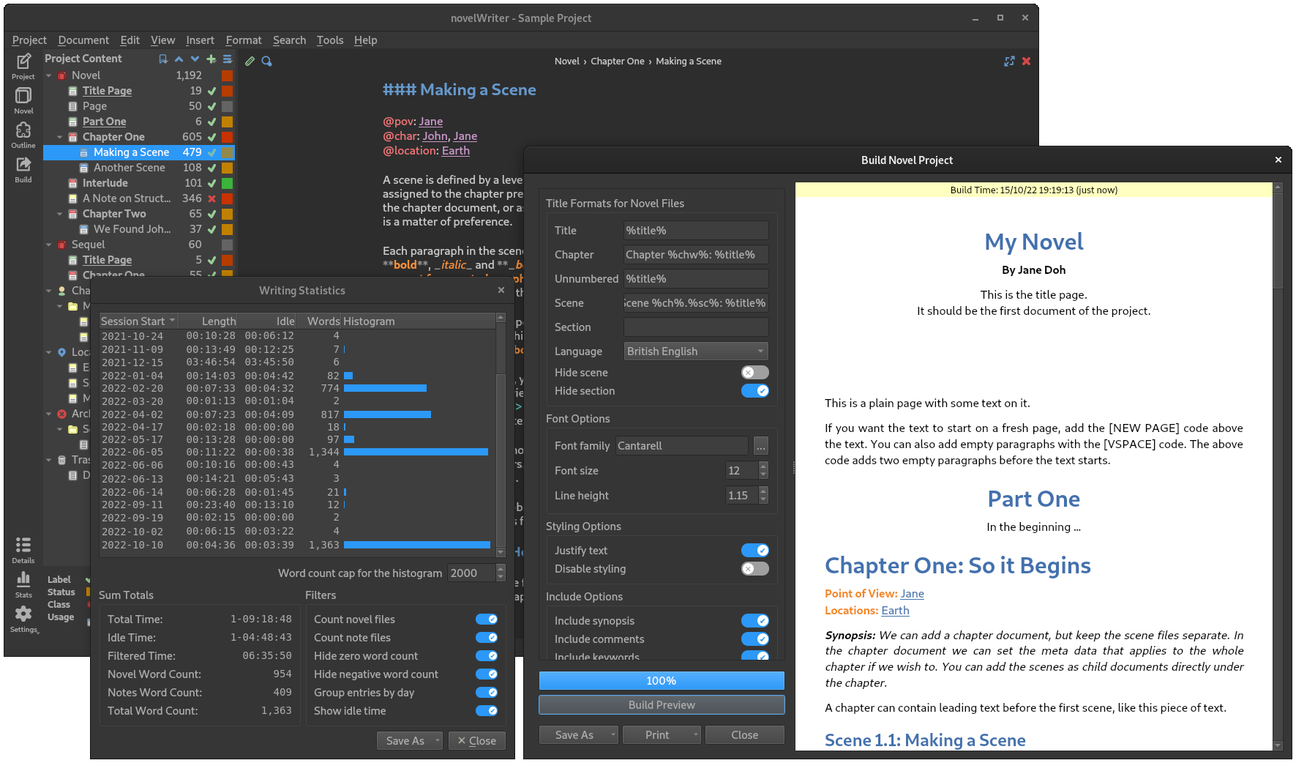Open the Outline view sidebar icon
The height and width of the screenshot is (763, 1296).
pyautogui.click(x=23, y=135)
